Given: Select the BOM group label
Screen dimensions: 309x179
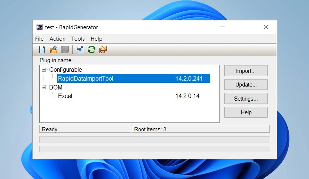Looking at the screenshot, I should click(x=56, y=87).
